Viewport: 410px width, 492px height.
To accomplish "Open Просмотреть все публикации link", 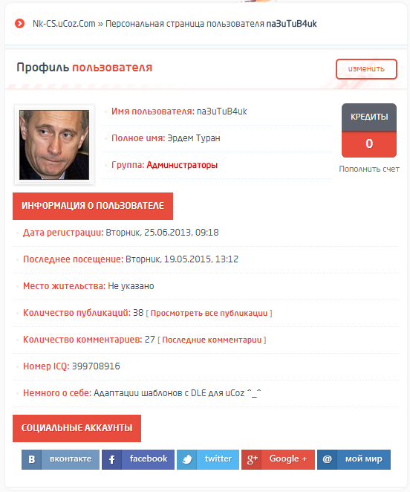I will 209,313.
